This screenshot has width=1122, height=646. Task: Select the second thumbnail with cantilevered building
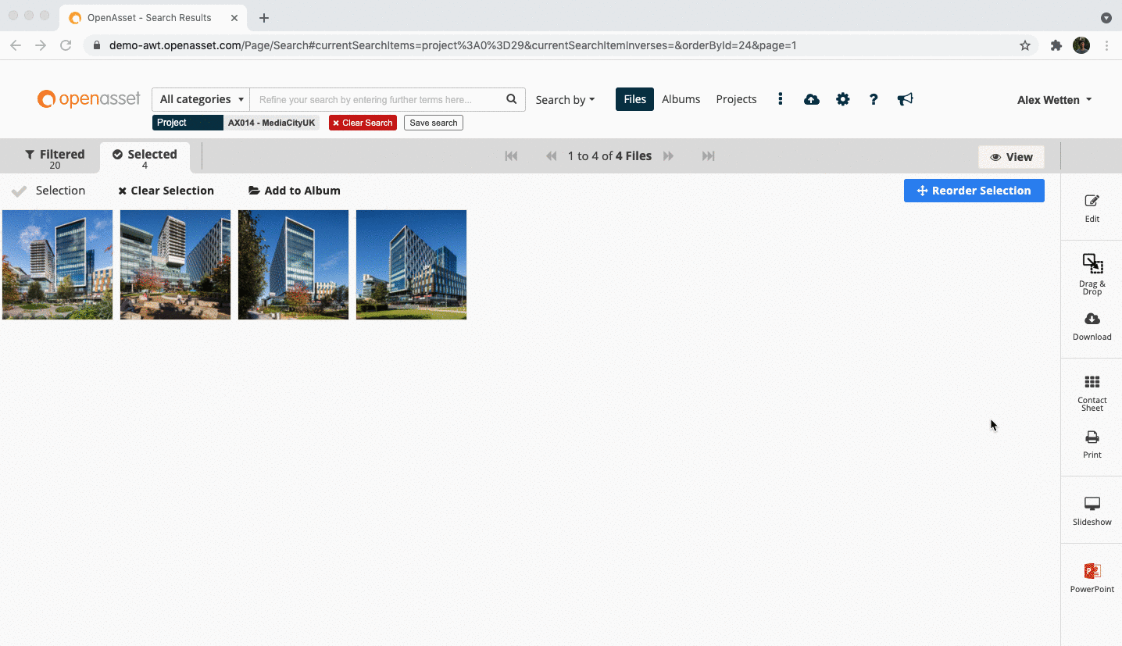click(175, 265)
